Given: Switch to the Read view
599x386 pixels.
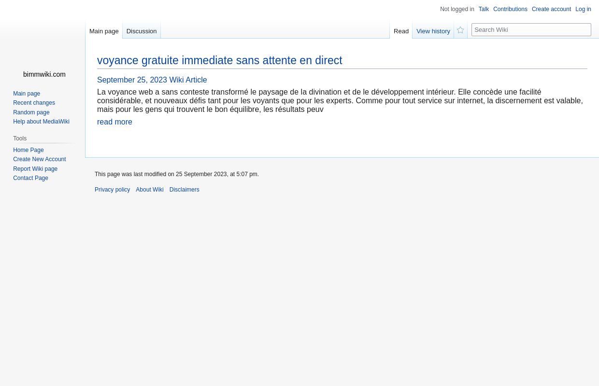Looking at the screenshot, I should (x=401, y=31).
